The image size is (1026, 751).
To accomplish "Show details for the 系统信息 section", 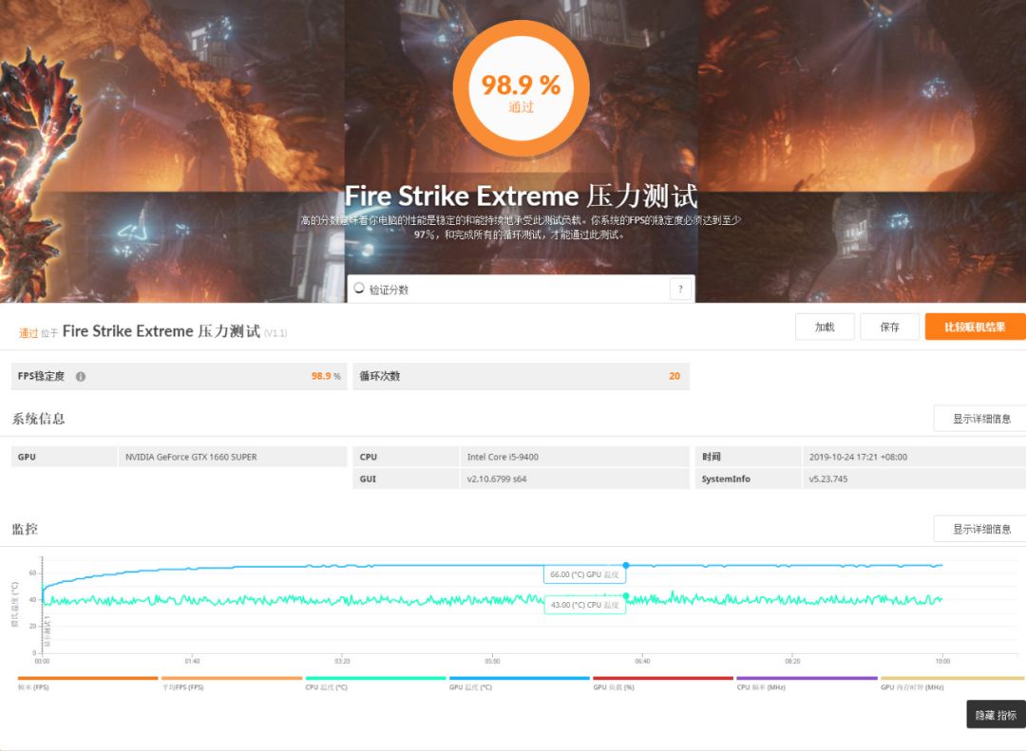I will (980, 418).
